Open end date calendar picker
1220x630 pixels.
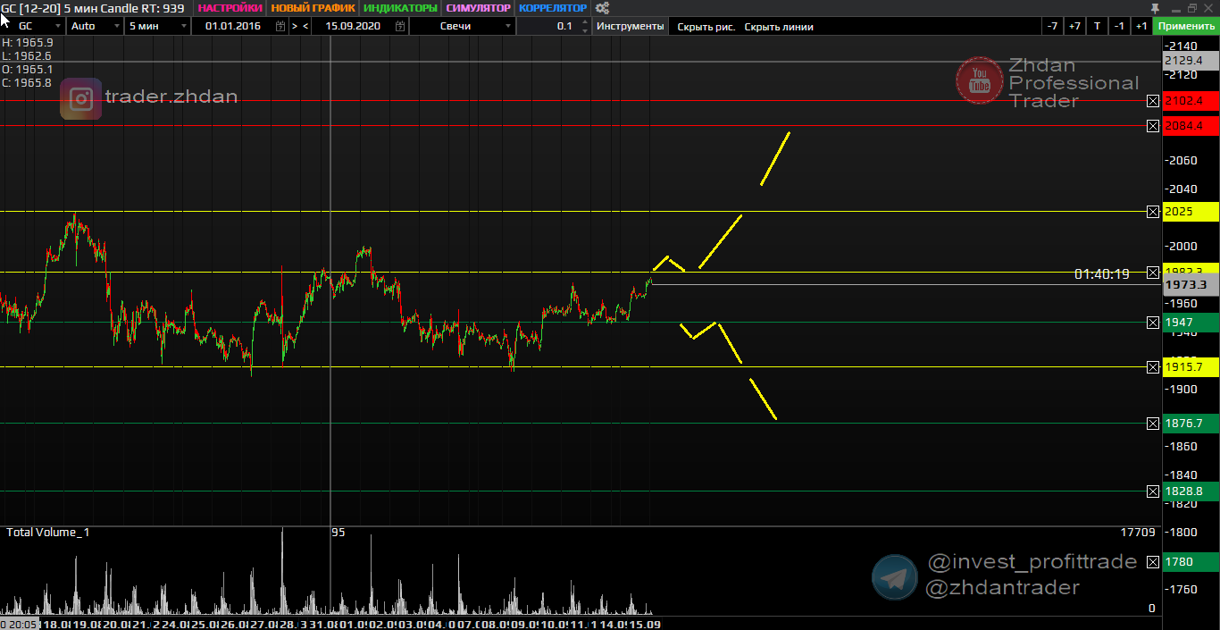click(x=398, y=26)
